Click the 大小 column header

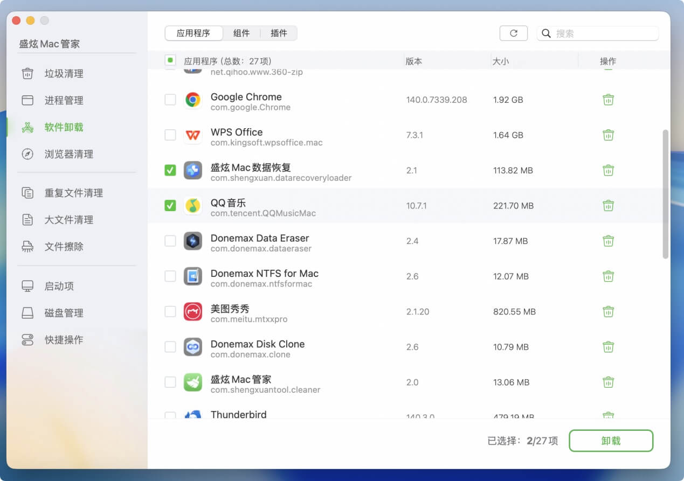pyautogui.click(x=500, y=61)
